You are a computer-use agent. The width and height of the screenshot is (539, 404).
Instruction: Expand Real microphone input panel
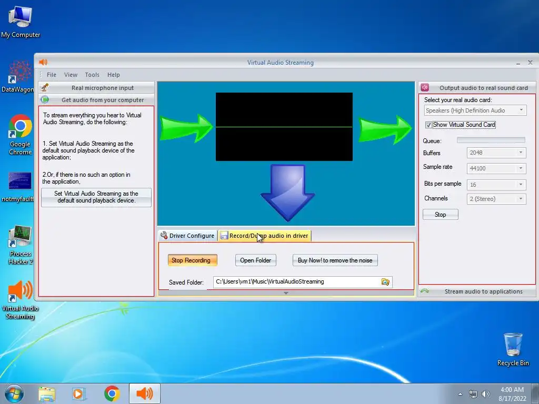tap(96, 88)
